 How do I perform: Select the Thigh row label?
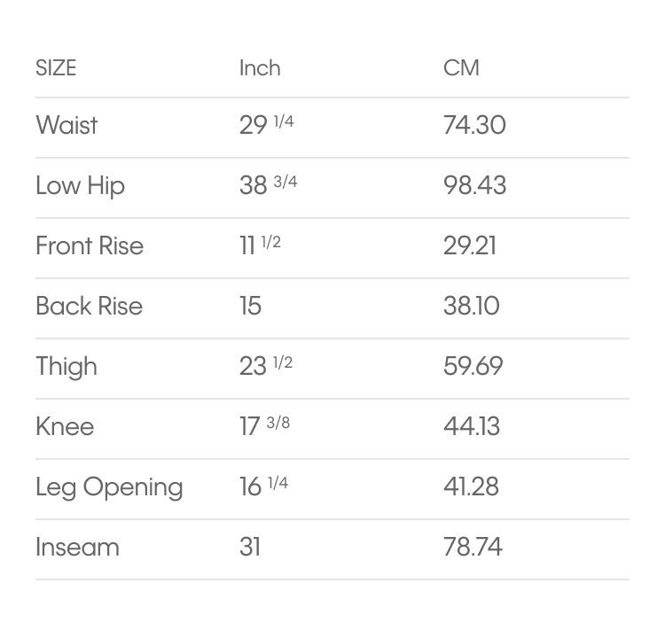click(66, 367)
